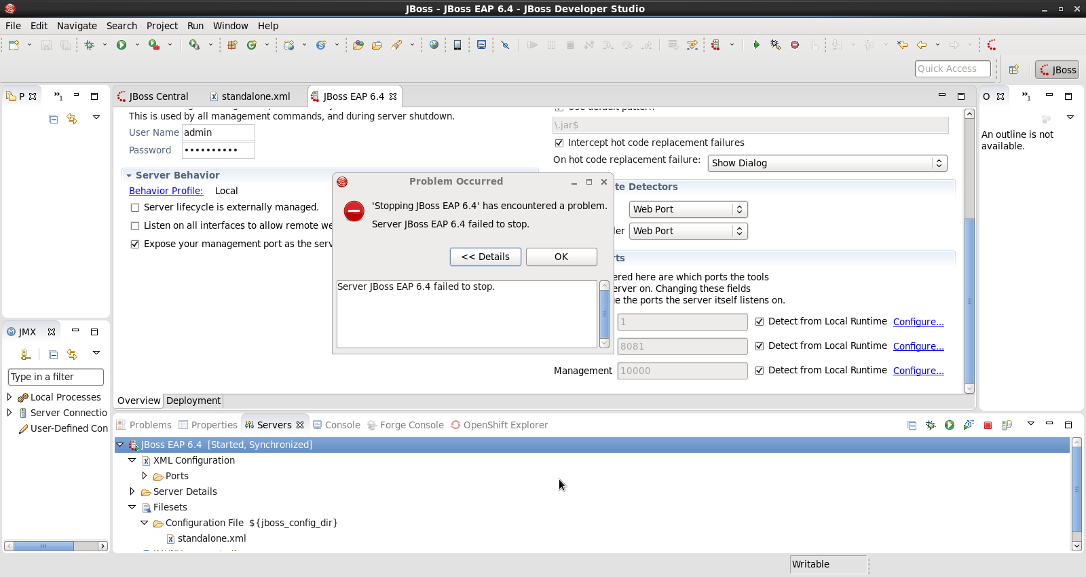The height and width of the screenshot is (577, 1086).
Task: Toggle Intercept hot code replacement failures
Action: pos(559,143)
